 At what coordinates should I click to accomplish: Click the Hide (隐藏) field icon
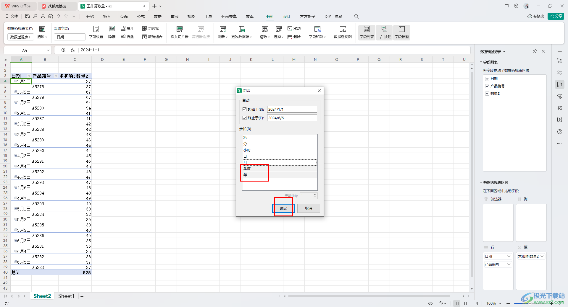112,32
